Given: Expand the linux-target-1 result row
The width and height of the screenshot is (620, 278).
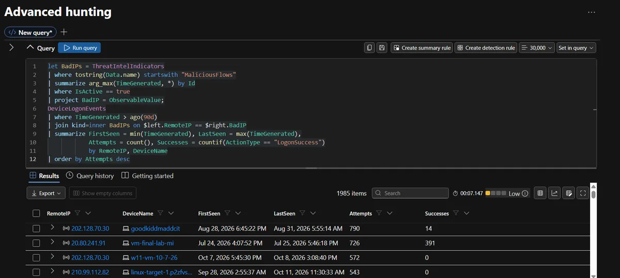Looking at the screenshot, I should (x=52, y=271).
